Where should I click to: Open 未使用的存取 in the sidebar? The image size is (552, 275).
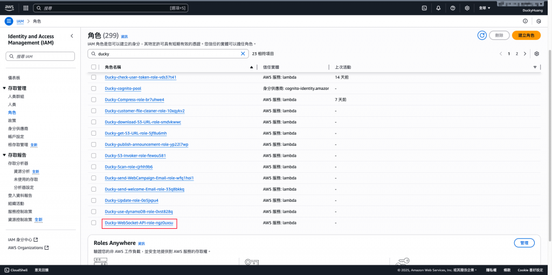click(26, 179)
